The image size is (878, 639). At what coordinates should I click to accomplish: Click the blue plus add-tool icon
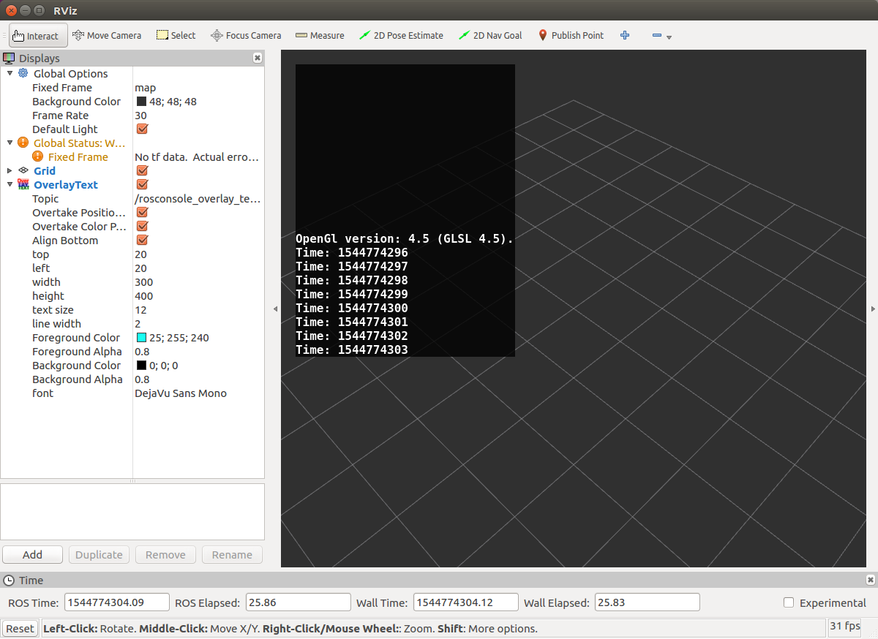(x=625, y=35)
